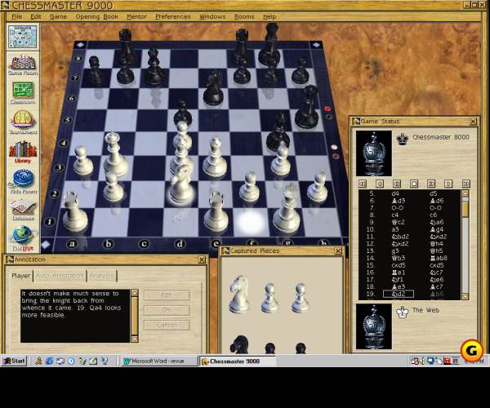
Task: Open the Library bookshelf icon
Action: click(x=23, y=152)
